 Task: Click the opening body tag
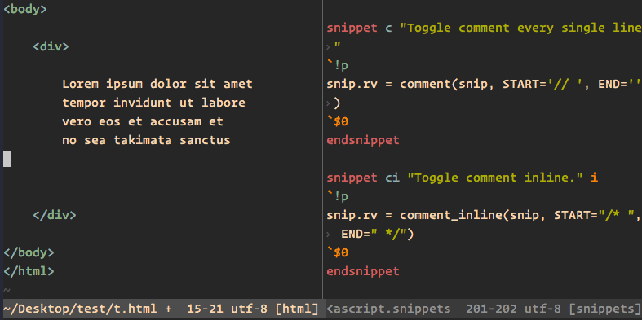(25, 9)
